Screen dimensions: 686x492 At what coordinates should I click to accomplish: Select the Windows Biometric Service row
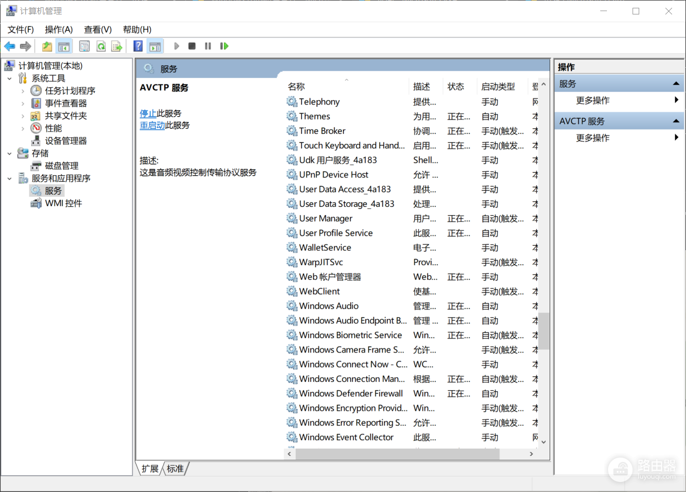click(x=411, y=335)
